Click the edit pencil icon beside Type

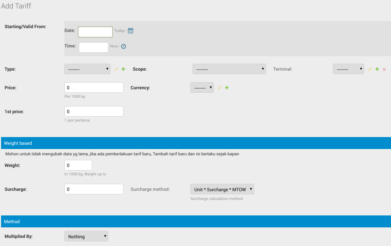tap(116, 69)
